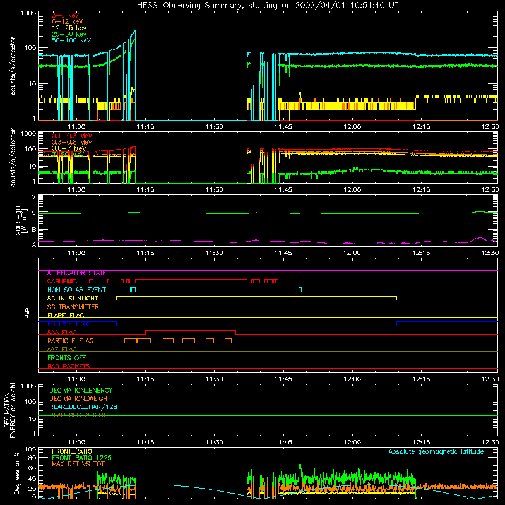This screenshot has height=505, width=505.
Task: Click the SAA_FLAG label
Action: pyautogui.click(x=62, y=332)
